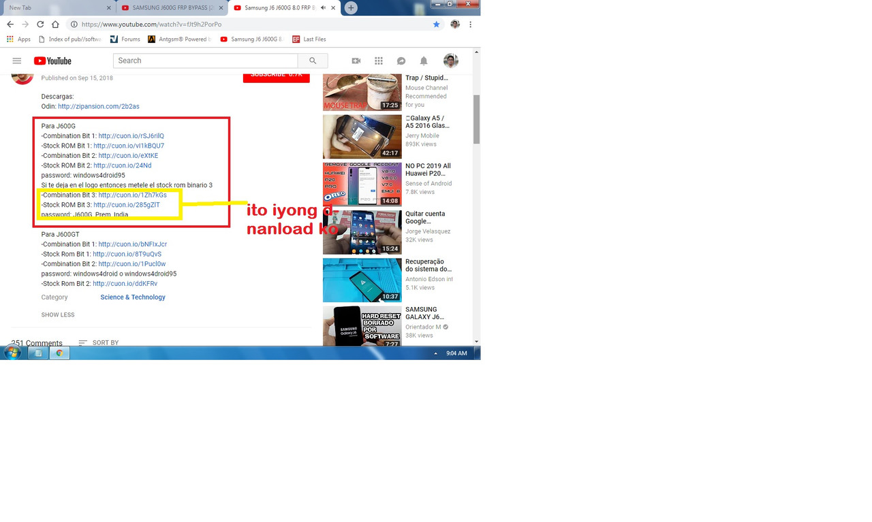Go back with the browser back arrow
The width and height of the screenshot is (872, 522).
click(x=10, y=25)
